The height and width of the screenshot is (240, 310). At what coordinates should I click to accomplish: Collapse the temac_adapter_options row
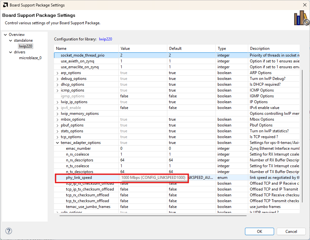(x=58, y=143)
